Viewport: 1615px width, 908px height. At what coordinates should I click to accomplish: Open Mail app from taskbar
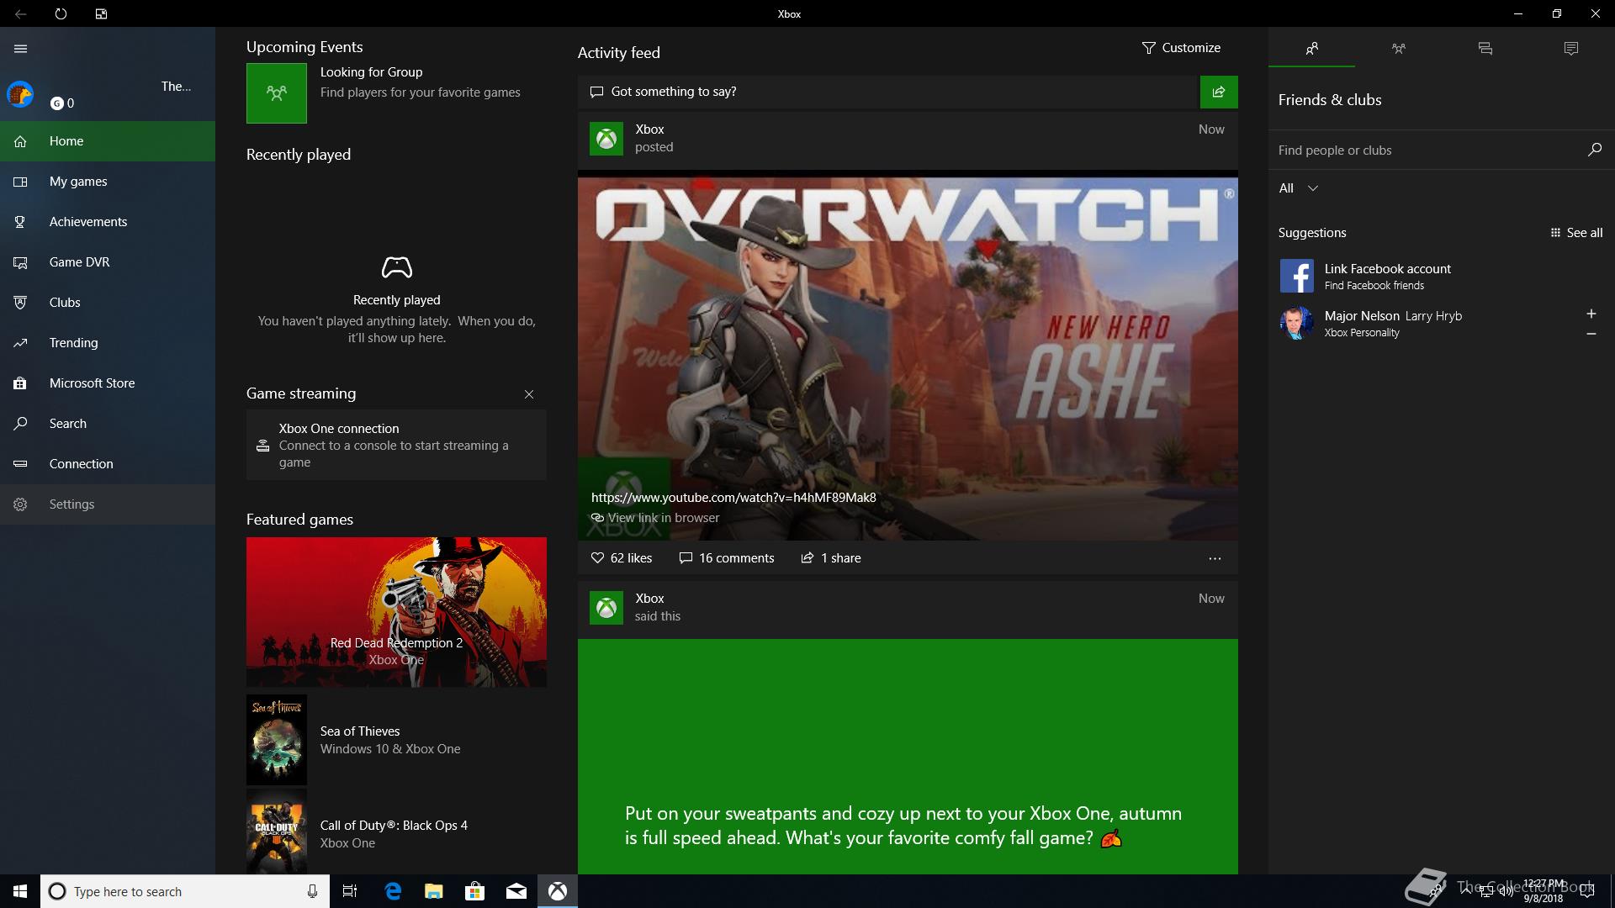(516, 891)
